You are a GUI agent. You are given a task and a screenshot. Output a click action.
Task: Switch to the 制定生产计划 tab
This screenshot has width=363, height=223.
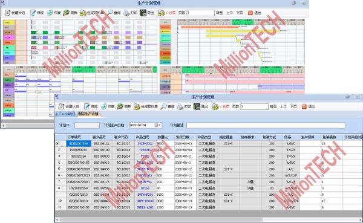pos(88,114)
